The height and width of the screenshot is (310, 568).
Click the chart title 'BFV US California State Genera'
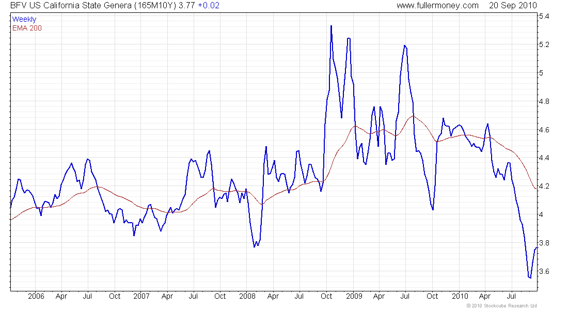click(x=71, y=6)
